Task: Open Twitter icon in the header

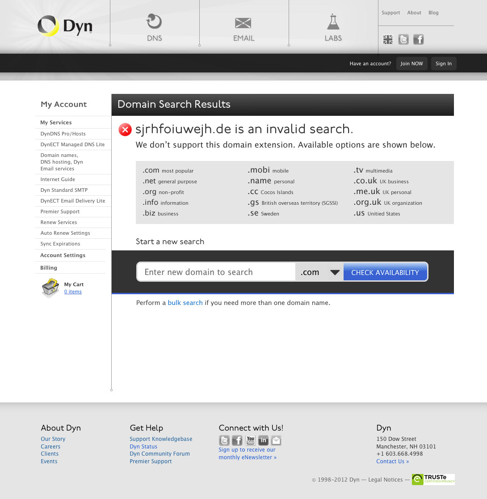Action: [403, 40]
